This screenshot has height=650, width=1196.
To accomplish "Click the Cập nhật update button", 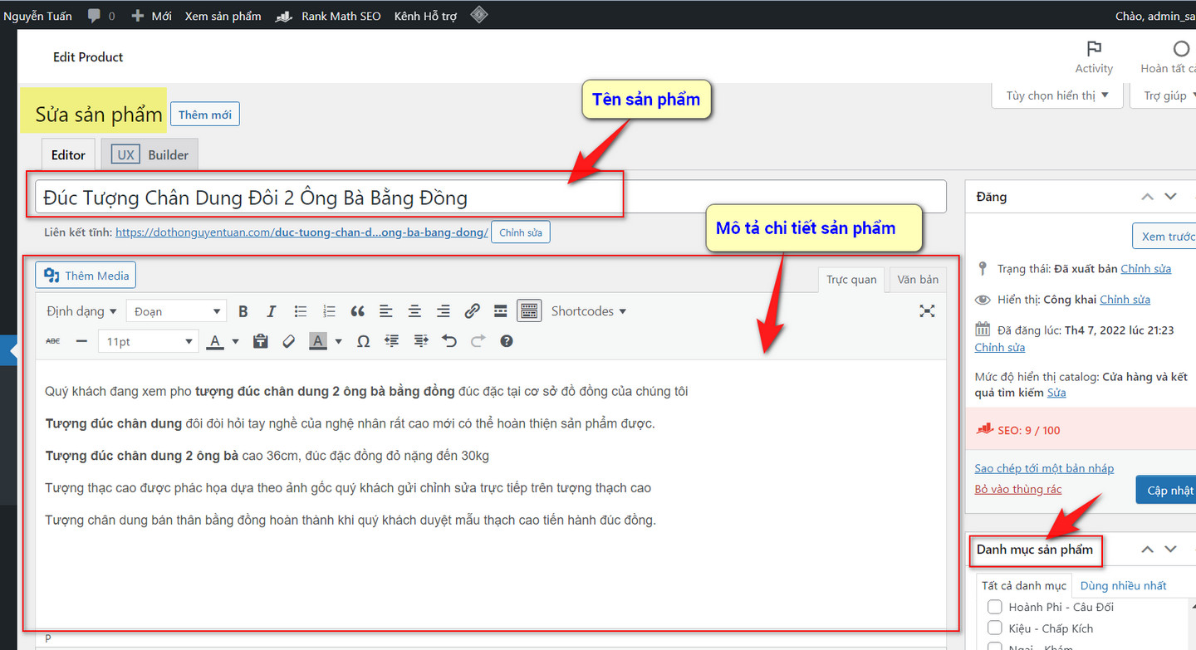I will [x=1166, y=491].
